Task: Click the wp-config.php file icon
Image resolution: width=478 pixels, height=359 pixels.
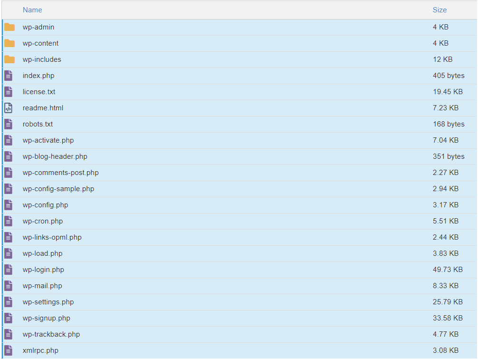Action: coord(9,205)
